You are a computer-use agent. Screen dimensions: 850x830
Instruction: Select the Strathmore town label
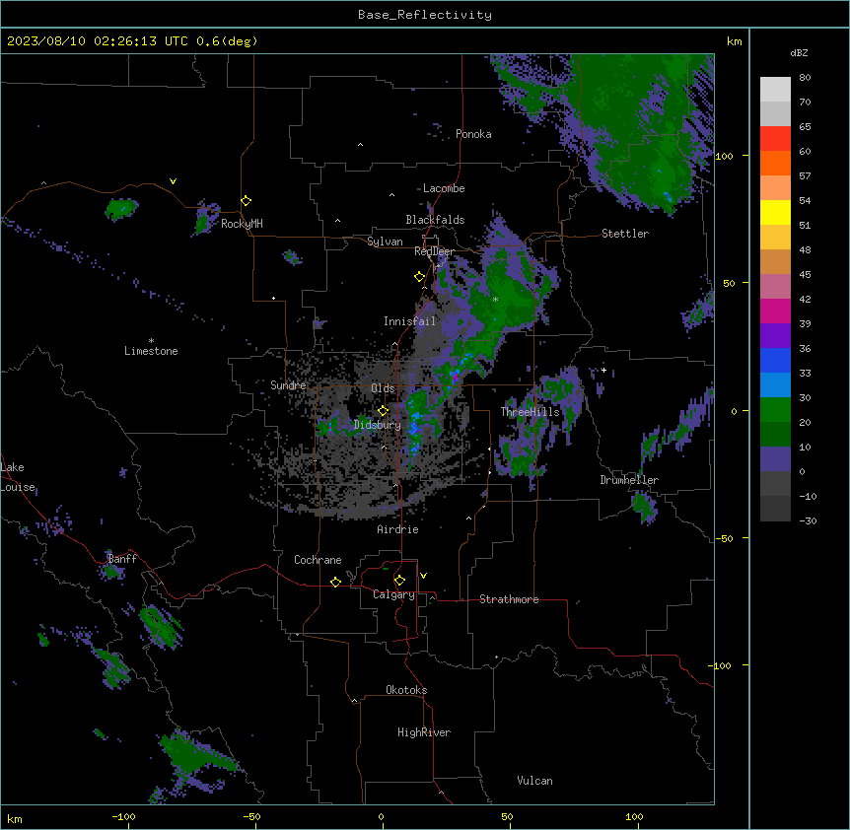[509, 599]
